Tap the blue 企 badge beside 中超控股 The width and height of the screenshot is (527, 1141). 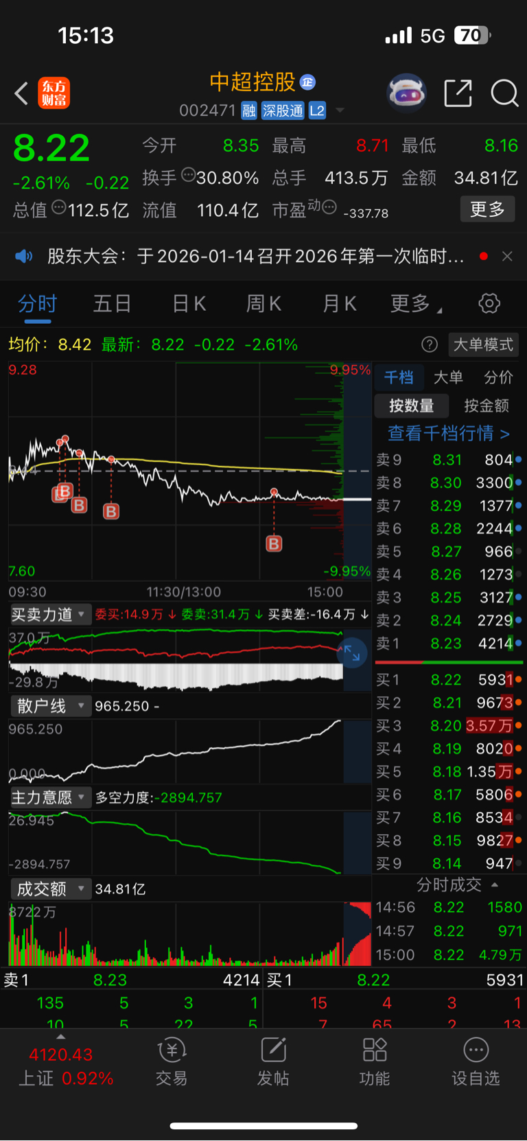tap(307, 82)
